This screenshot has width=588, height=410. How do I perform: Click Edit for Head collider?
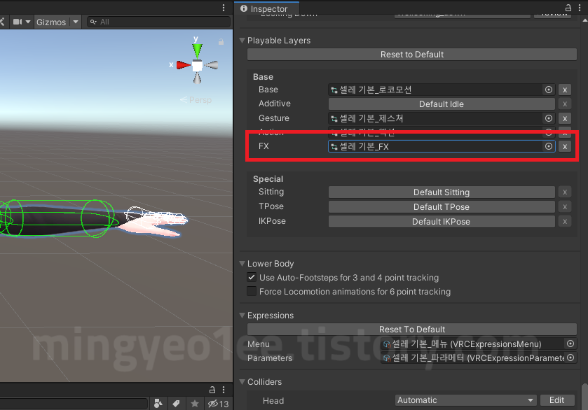point(557,400)
